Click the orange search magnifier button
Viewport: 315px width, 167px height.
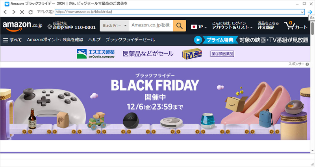point(180,26)
